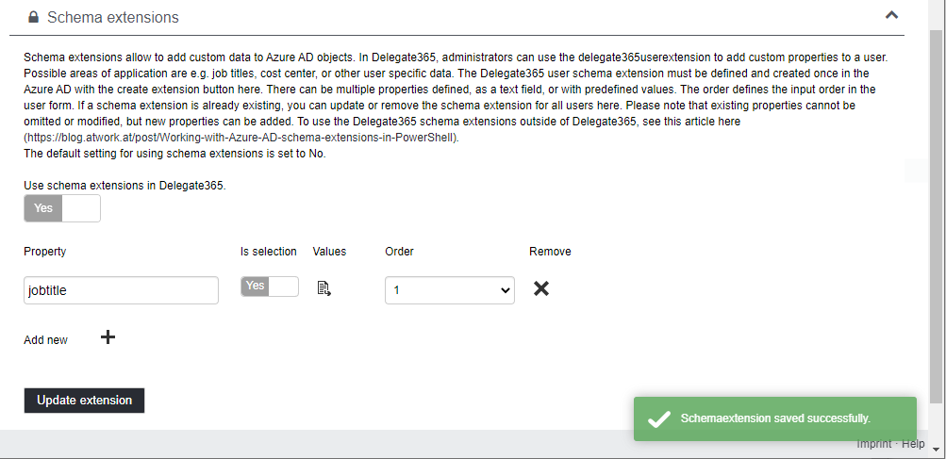Remove the jobtitle property with X icon
This screenshot has height=459, width=946.
pyautogui.click(x=541, y=289)
